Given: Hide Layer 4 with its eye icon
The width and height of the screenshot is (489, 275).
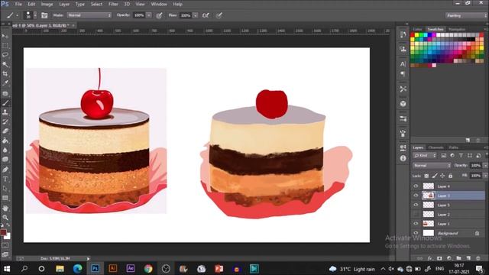Looking at the screenshot, I should point(416,186).
